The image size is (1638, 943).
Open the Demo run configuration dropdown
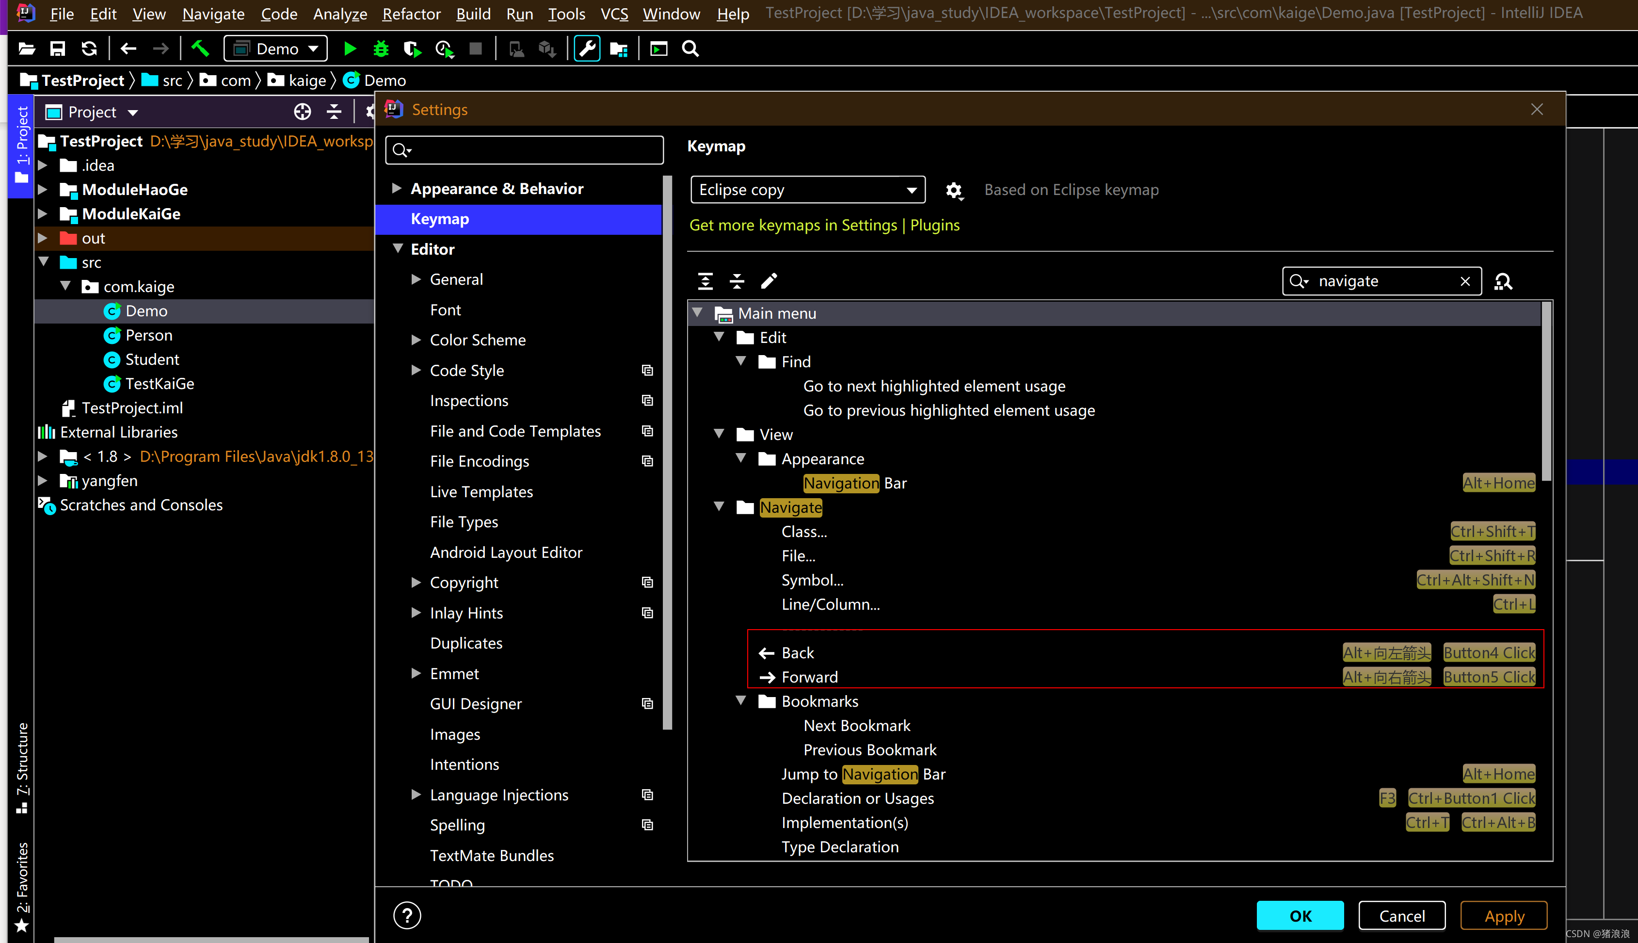pos(275,49)
